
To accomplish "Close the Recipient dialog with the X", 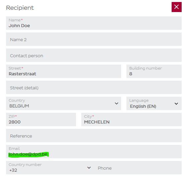I will coord(177,7).
